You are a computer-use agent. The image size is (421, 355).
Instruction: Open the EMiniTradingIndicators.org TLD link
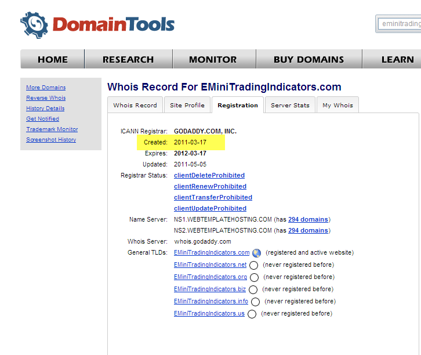pyautogui.click(x=210, y=277)
